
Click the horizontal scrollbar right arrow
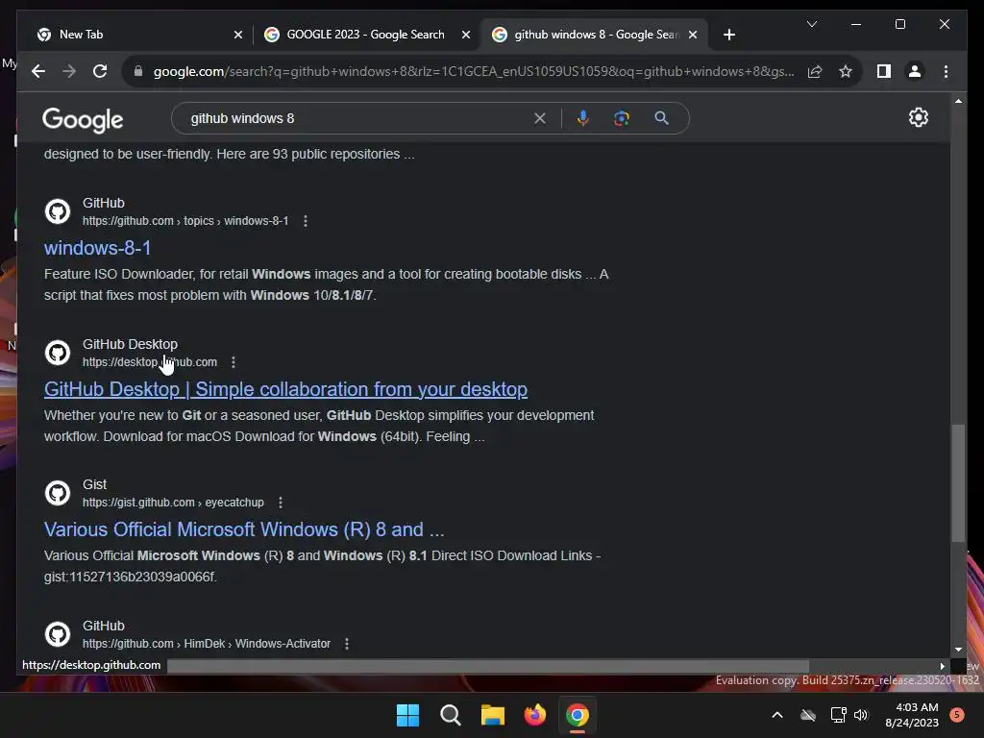pos(942,667)
